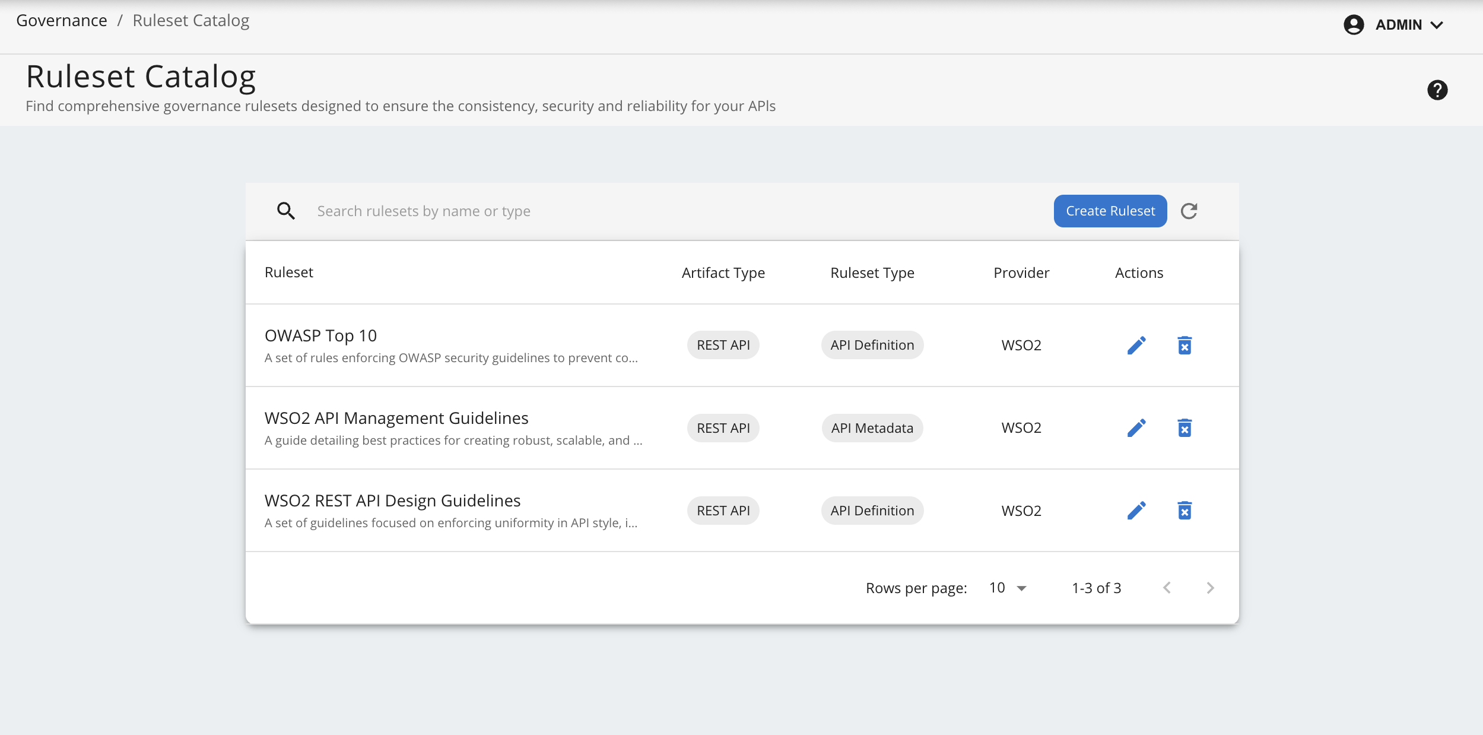Click API Metadata ruleset type chip
Image resolution: width=1483 pixels, height=735 pixels.
(872, 428)
